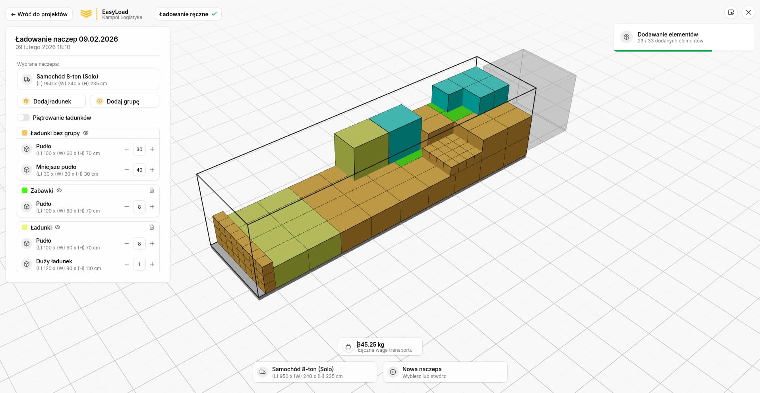Go back with Wróć do projektów
Viewport: 760px width, 393px height.
pyautogui.click(x=39, y=14)
